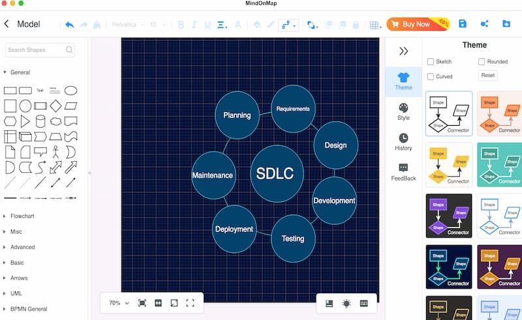The image size is (522, 320).
Task: Collapse right panel with double chevron
Action: (x=403, y=51)
